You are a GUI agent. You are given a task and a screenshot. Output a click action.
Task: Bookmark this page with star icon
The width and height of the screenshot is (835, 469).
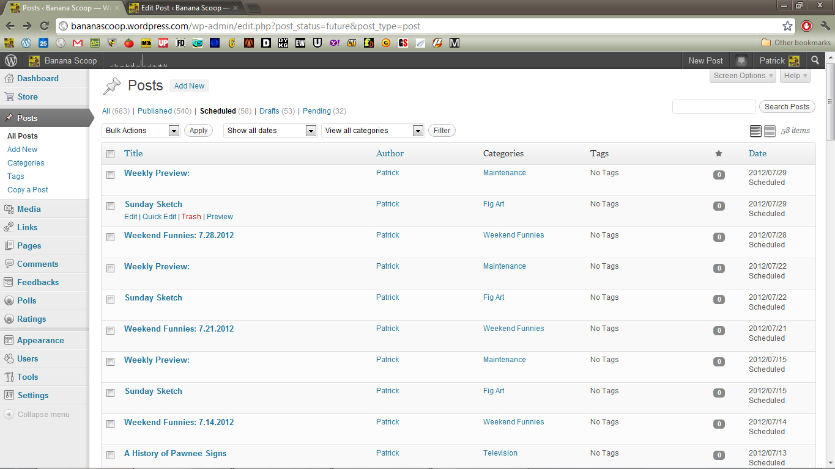[x=787, y=26]
